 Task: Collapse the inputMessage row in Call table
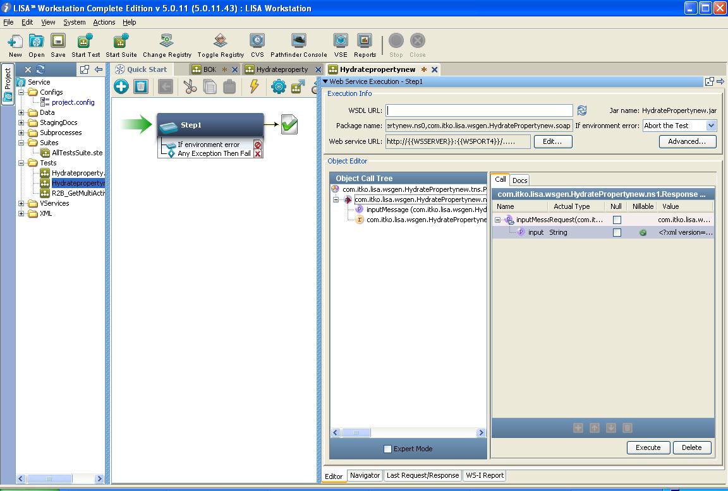498,220
